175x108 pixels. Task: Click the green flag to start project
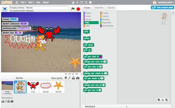[x=73, y=9]
